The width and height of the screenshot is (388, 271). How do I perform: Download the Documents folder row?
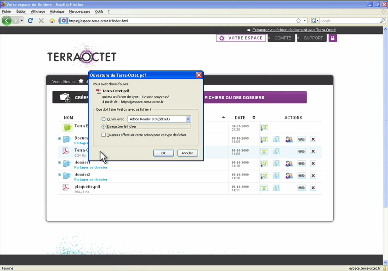[264, 140]
